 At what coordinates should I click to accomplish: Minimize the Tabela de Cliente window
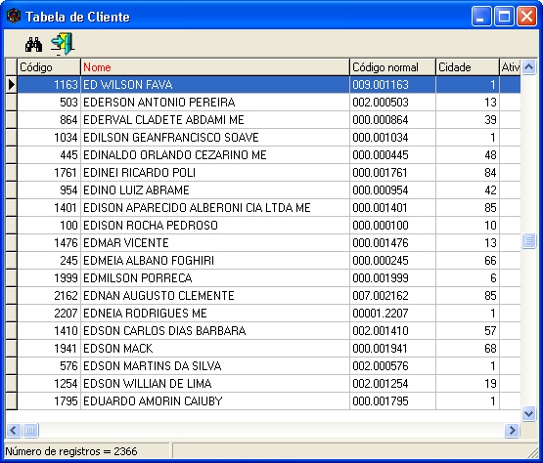(x=481, y=17)
